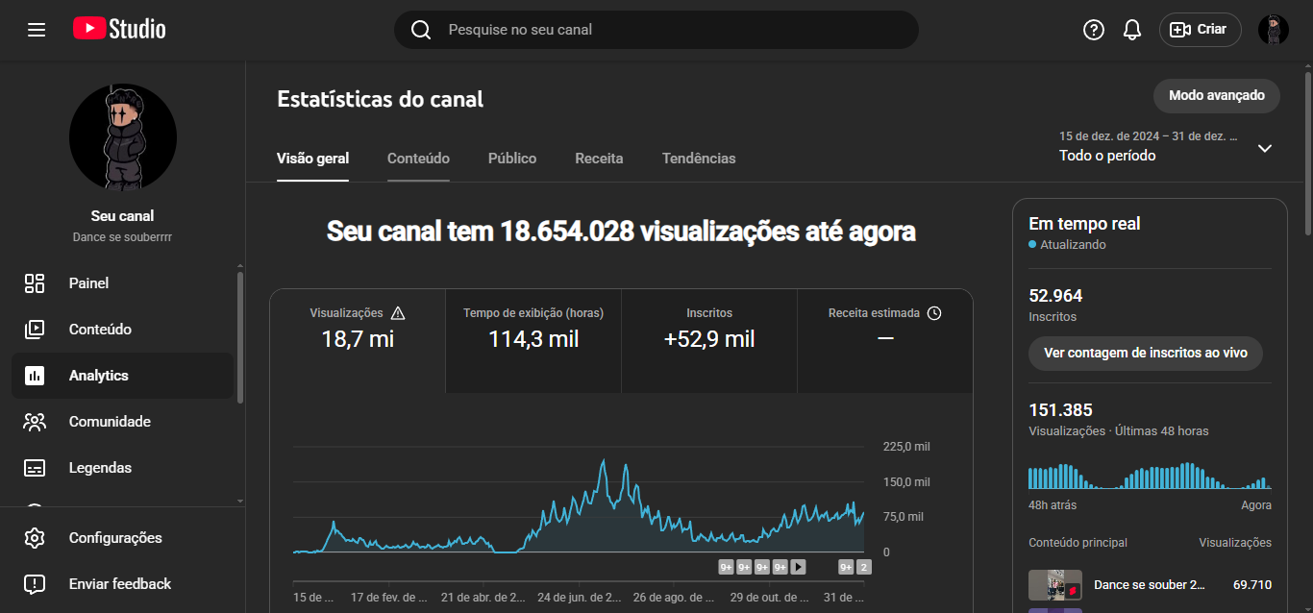Open Configurações in sidebar

click(123, 538)
